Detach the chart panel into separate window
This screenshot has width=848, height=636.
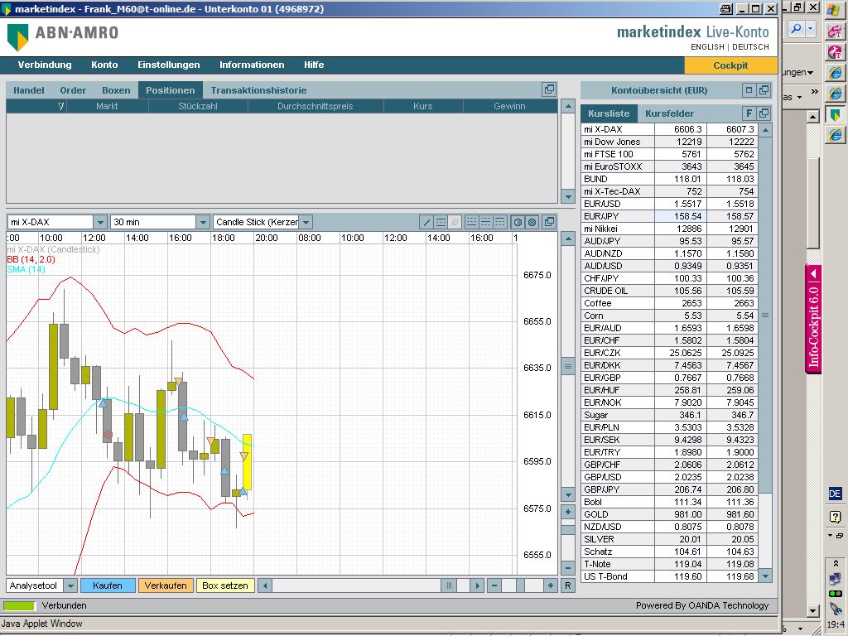548,222
